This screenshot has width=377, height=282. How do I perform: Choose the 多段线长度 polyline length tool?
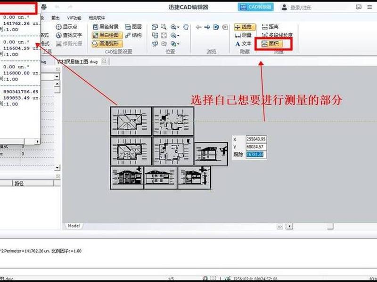tap(277, 35)
